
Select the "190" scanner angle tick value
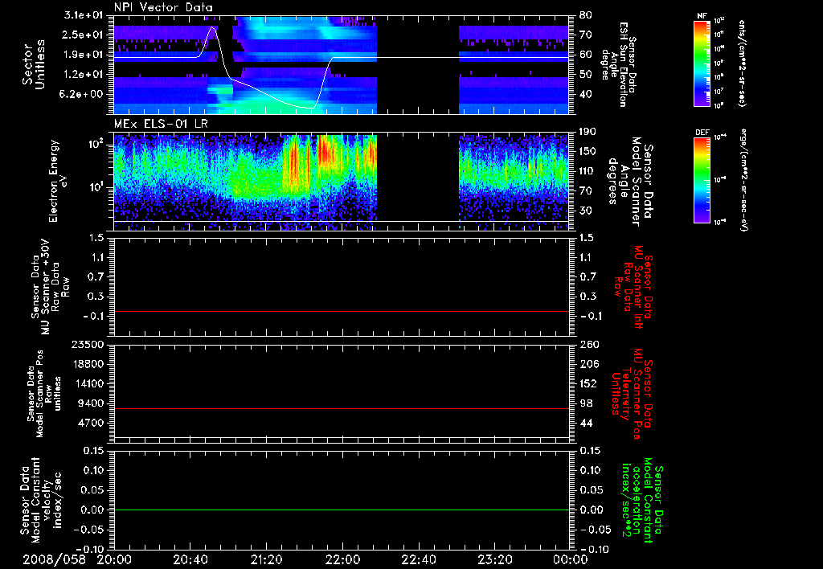[588, 132]
